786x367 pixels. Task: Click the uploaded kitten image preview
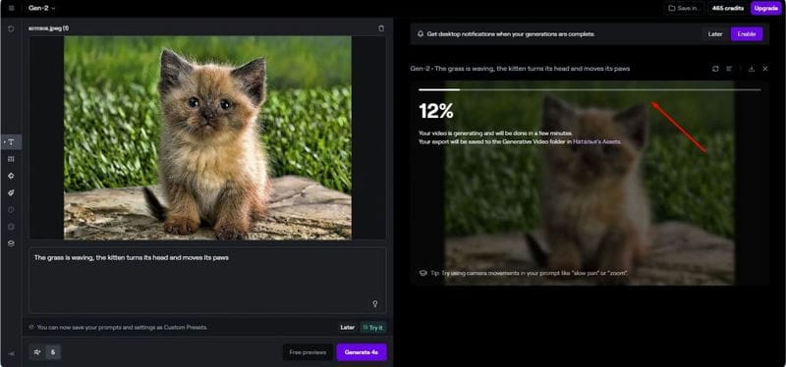[207, 137]
